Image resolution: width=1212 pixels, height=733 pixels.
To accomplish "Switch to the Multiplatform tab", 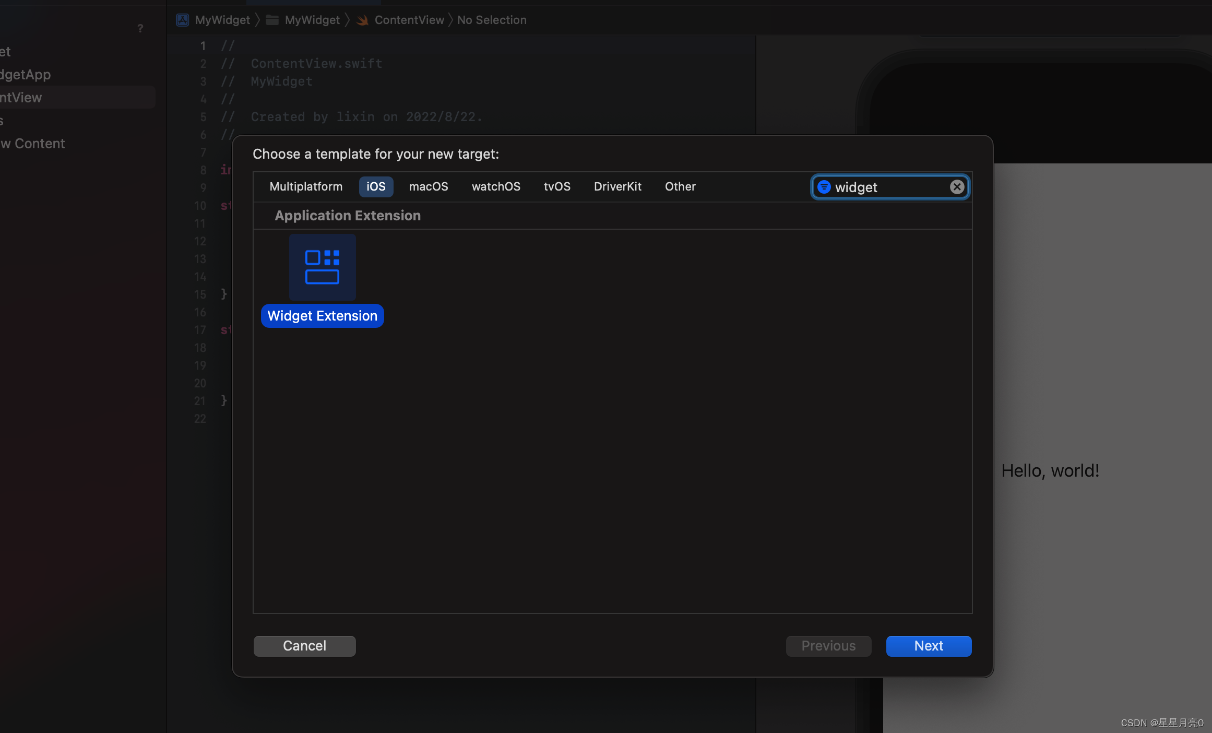I will [306, 186].
